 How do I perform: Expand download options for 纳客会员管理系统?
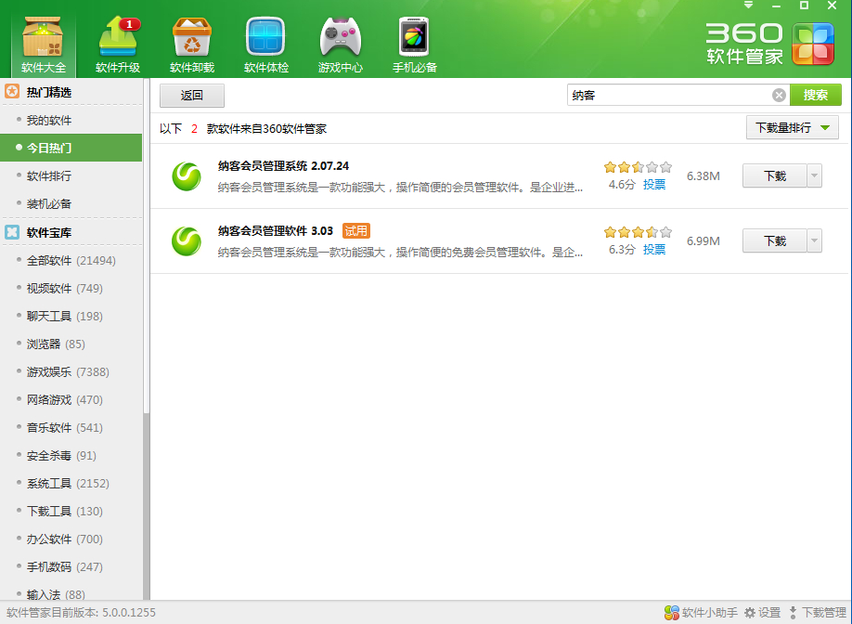tap(813, 175)
